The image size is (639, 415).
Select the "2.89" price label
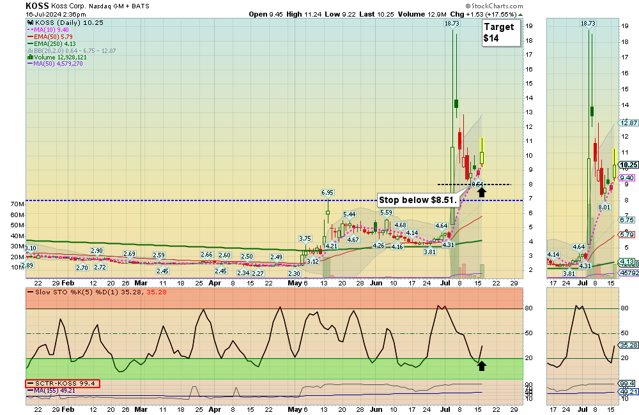[x=27, y=265]
